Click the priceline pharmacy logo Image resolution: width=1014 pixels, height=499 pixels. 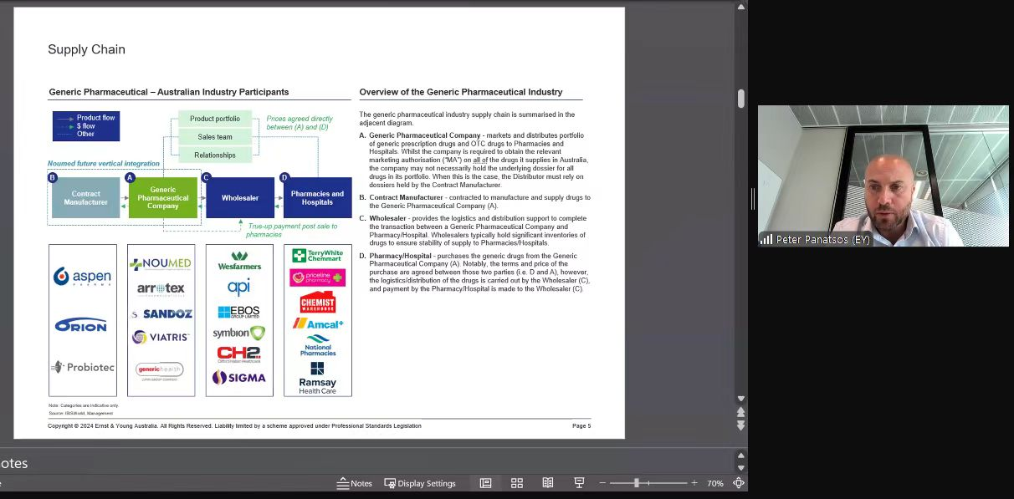[318, 278]
